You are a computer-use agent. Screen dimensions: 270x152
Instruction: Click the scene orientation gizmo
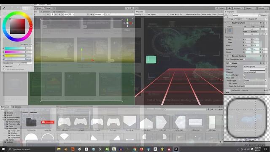127,23
